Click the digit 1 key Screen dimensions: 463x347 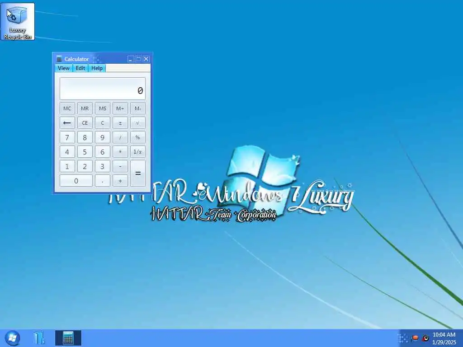click(67, 166)
